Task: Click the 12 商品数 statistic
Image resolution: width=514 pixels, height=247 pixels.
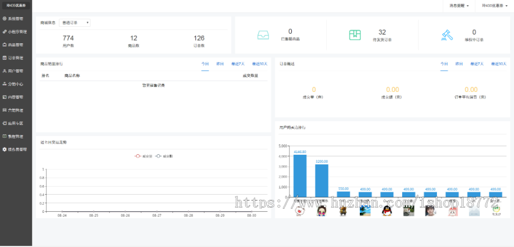Action: (x=134, y=41)
